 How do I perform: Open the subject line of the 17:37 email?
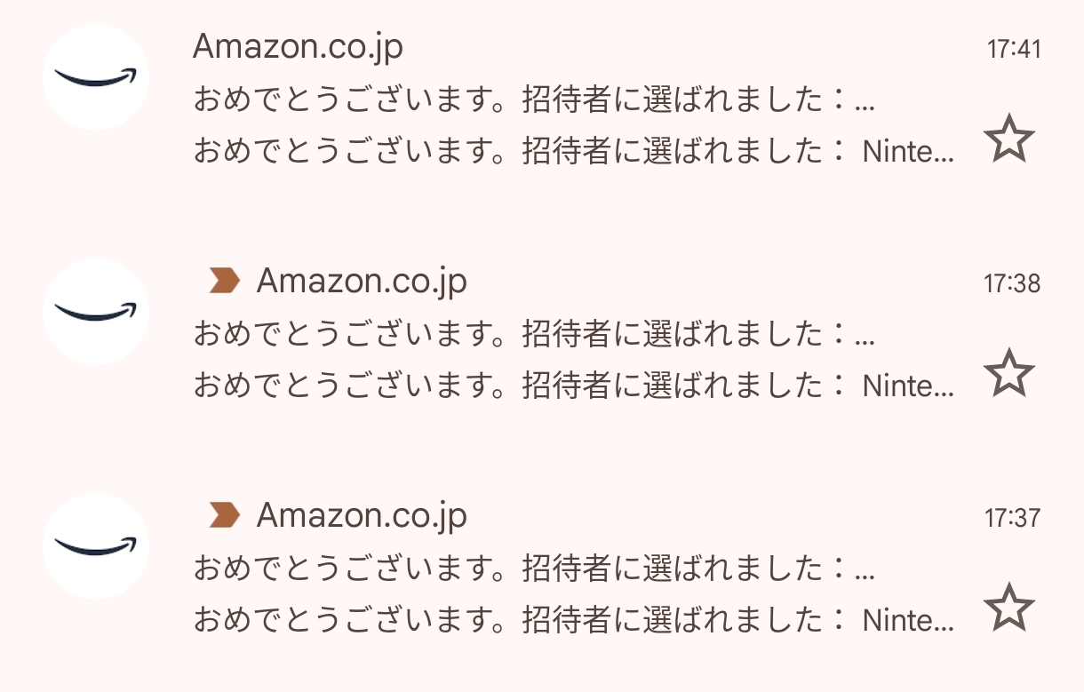click(534, 569)
